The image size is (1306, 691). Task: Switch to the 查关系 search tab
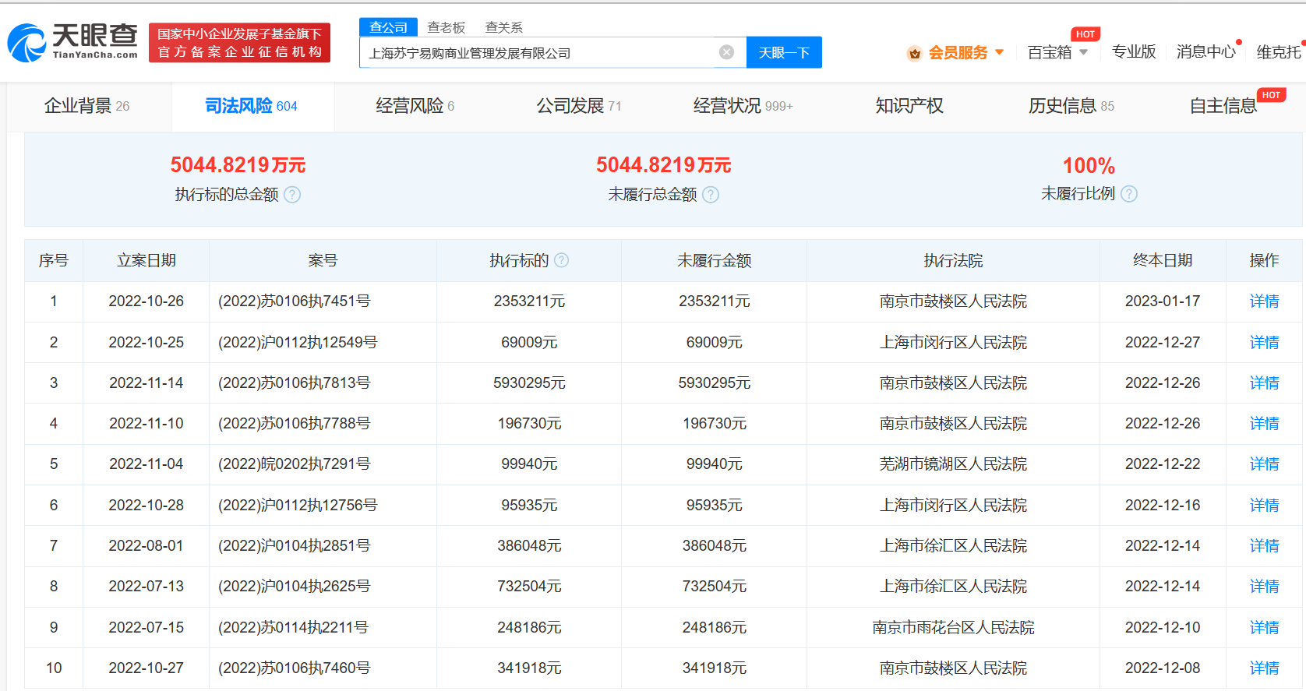click(x=503, y=27)
